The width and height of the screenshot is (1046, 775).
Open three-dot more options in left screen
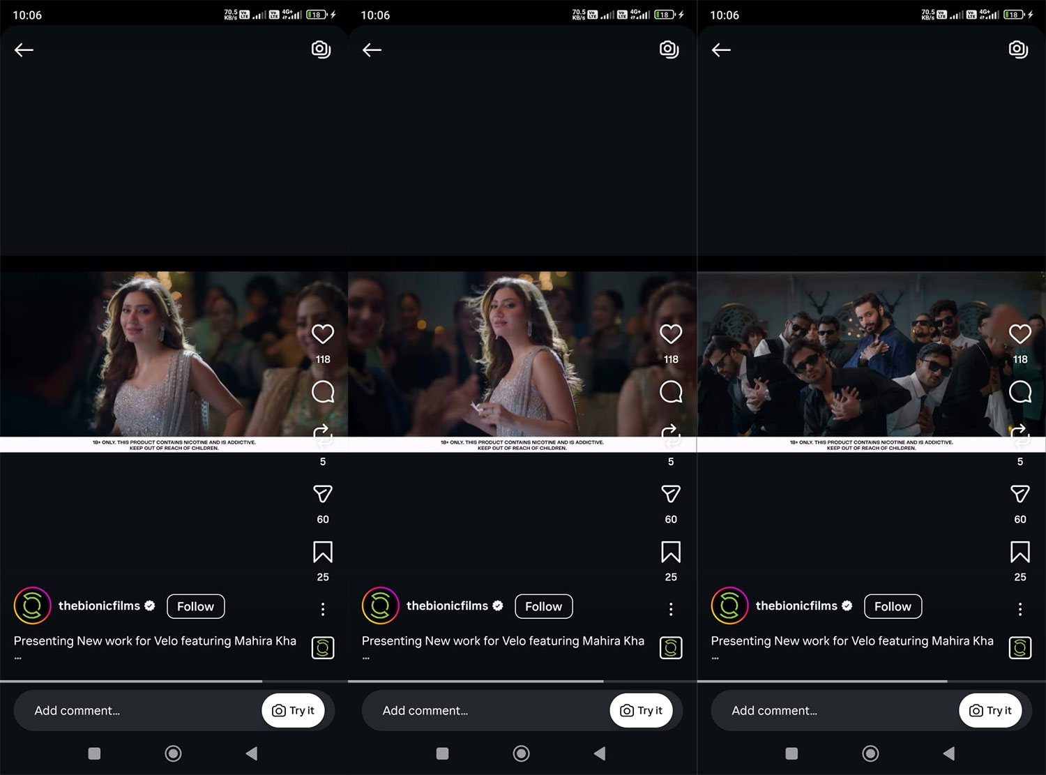323,609
